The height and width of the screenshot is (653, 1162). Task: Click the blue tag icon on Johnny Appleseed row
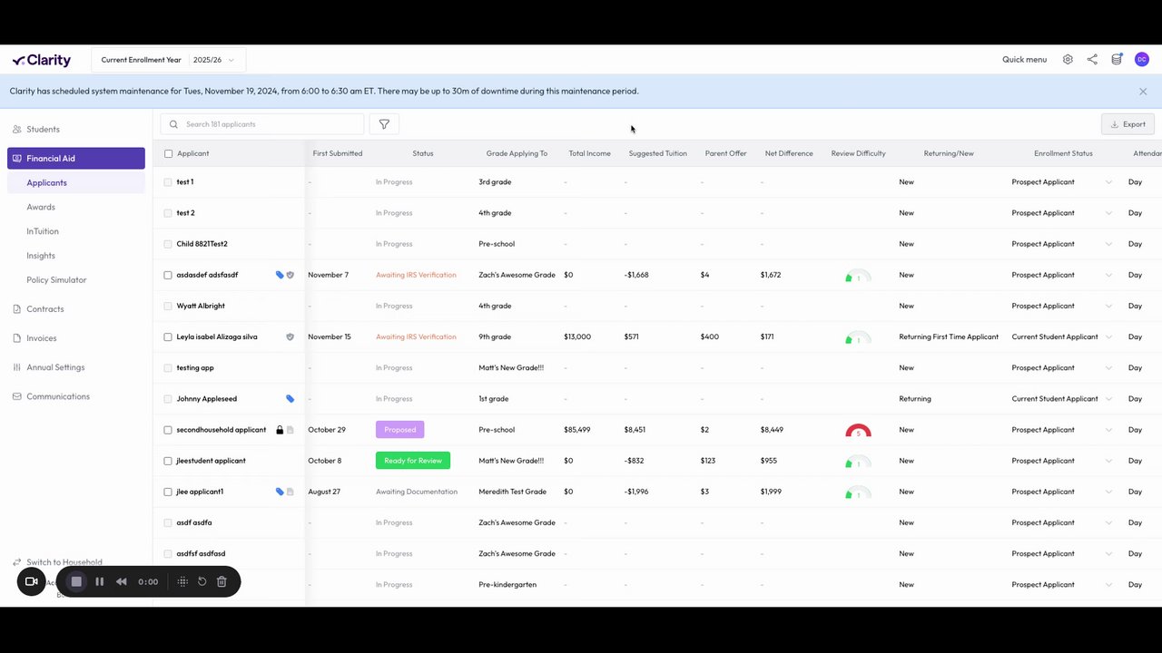coord(290,399)
